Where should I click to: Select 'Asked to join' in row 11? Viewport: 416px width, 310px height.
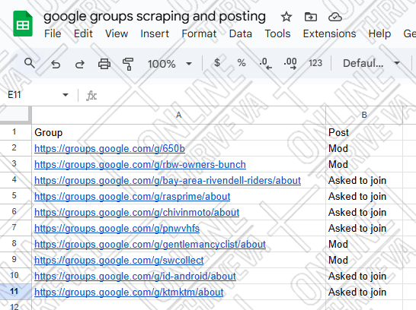[x=364, y=292]
